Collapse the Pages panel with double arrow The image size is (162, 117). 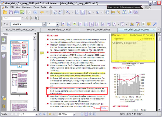pos(35,34)
